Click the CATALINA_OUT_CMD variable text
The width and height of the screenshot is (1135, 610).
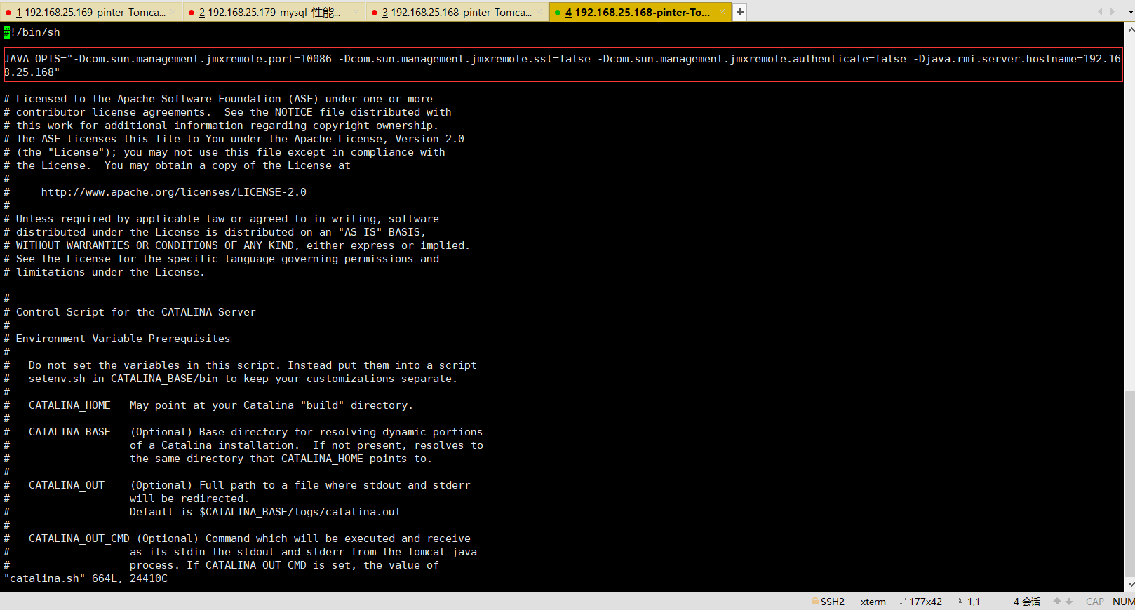(79, 538)
